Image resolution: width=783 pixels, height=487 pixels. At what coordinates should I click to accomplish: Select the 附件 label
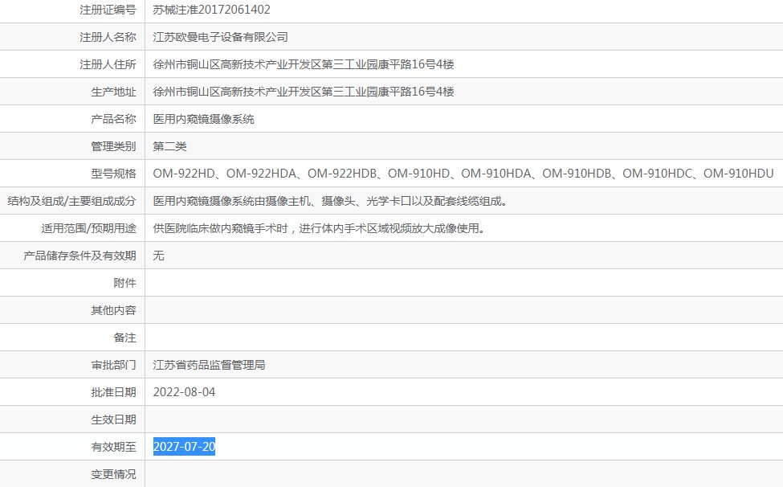point(124,283)
